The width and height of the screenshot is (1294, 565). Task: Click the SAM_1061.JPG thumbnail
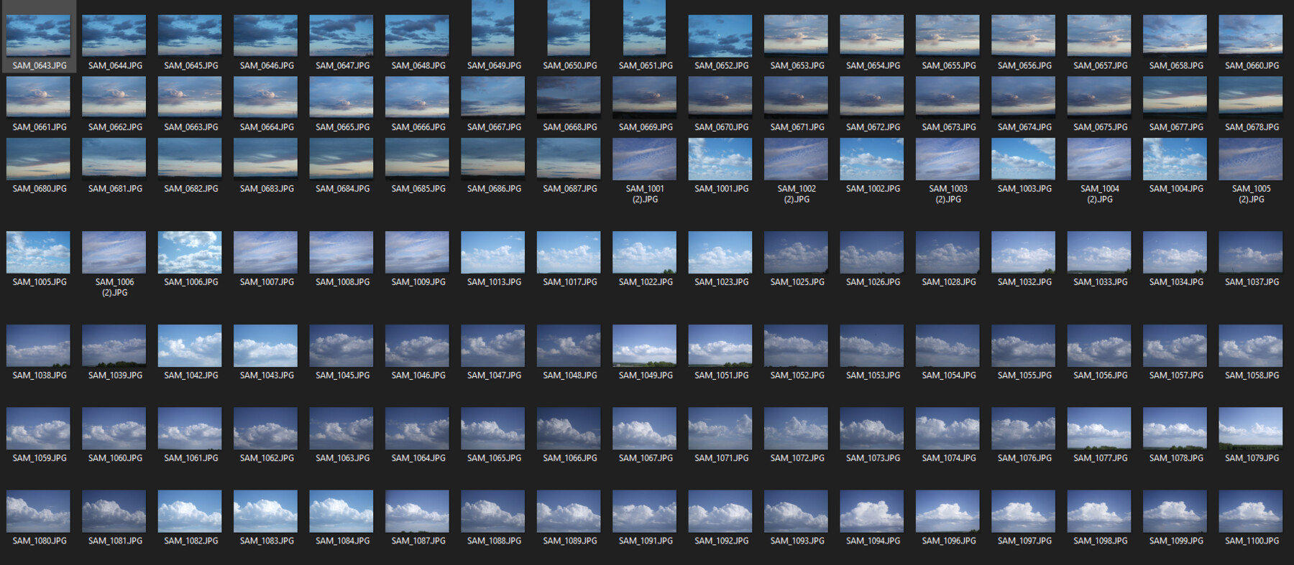coord(190,429)
